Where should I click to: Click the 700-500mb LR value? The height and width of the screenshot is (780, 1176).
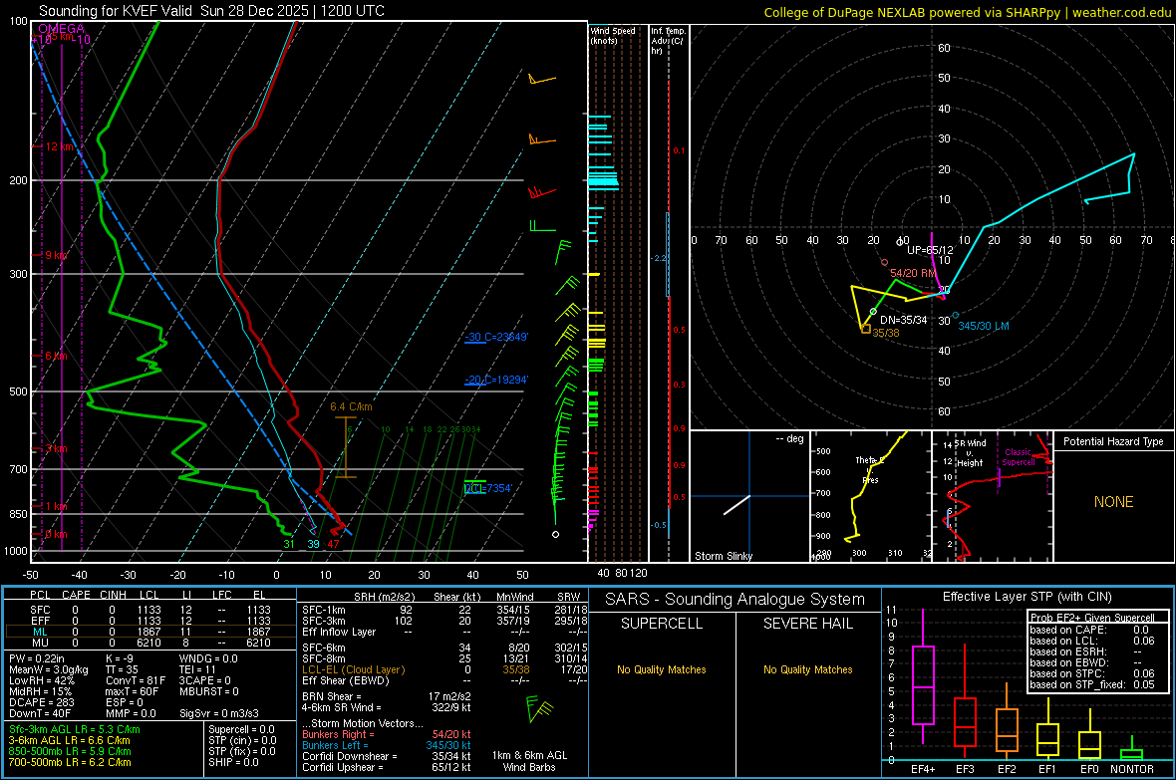click(x=70, y=762)
